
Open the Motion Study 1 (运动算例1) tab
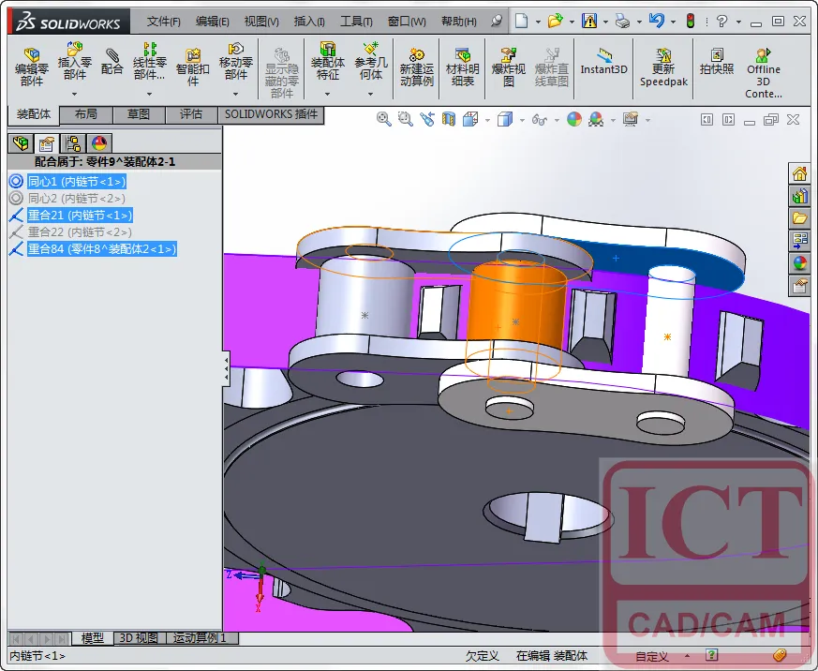(200, 638)
